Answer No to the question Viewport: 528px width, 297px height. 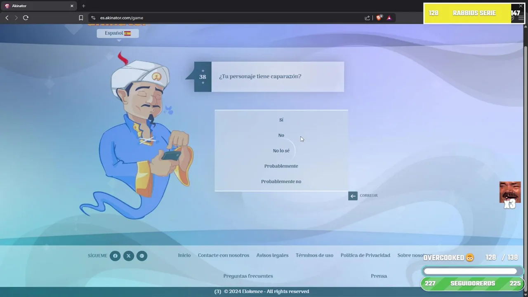(281, 135)
